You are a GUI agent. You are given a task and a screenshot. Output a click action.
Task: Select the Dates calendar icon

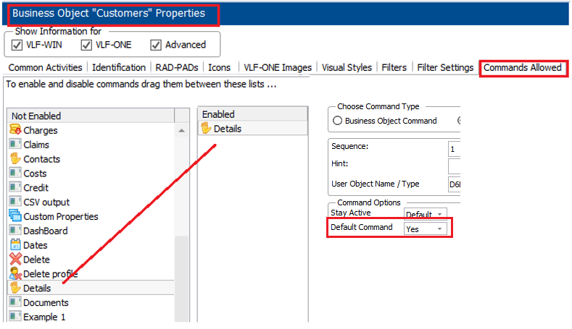(x=14, y=245)
